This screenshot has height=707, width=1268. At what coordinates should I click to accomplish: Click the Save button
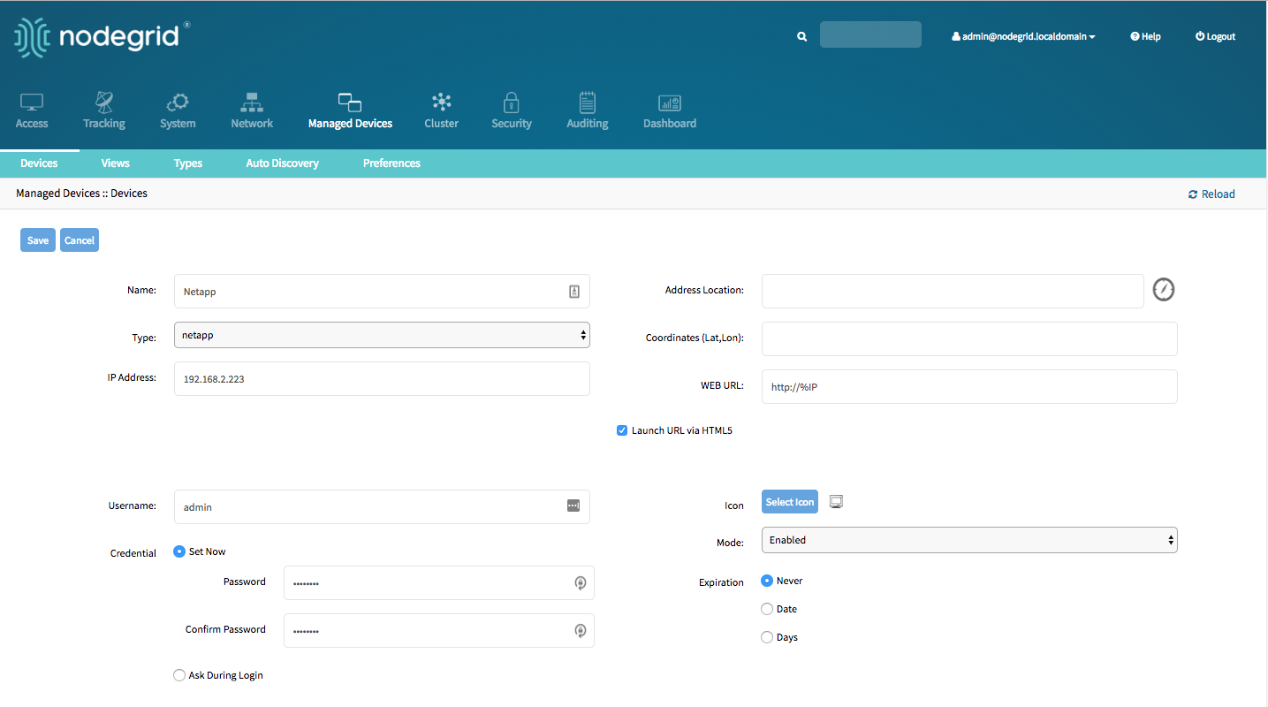38,240
